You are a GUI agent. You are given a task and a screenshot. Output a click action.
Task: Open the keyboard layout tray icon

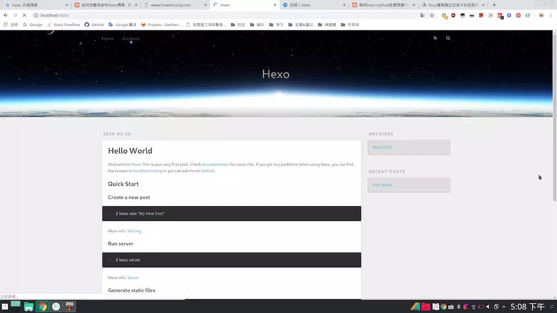451,307
